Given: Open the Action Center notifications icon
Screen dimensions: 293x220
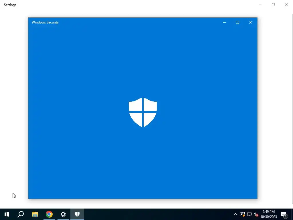Looking at the screenshot, I should [284, 214].
